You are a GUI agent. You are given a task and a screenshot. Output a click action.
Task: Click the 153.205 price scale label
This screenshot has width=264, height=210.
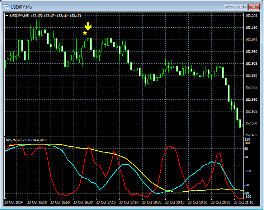251,16
